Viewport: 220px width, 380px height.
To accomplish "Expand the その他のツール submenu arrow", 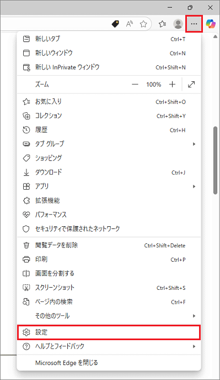I will (x=194, y=316).
